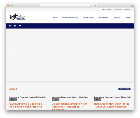Click category tag under the Giving Athletes article
Screen dimensions: 140x118
(13, 100)
